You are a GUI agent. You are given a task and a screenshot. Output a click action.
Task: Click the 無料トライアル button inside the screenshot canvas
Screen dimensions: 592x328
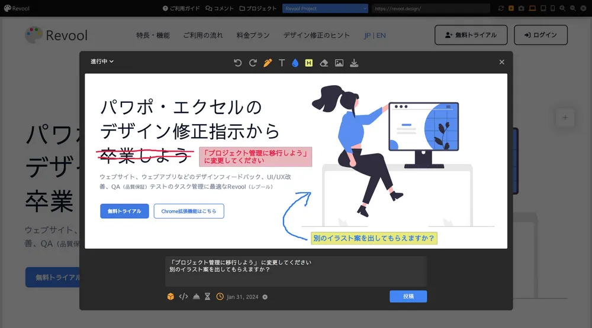click(124, 211)
